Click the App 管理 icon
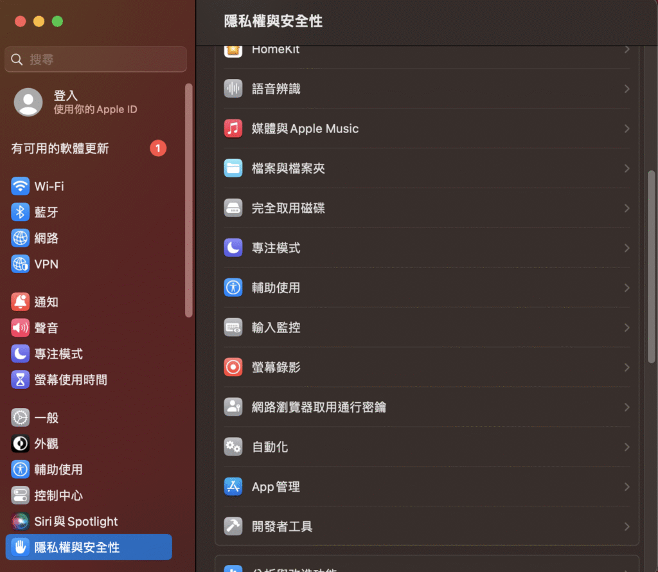Viewport: 658px width, 572px height. click(x=233, y=487)
